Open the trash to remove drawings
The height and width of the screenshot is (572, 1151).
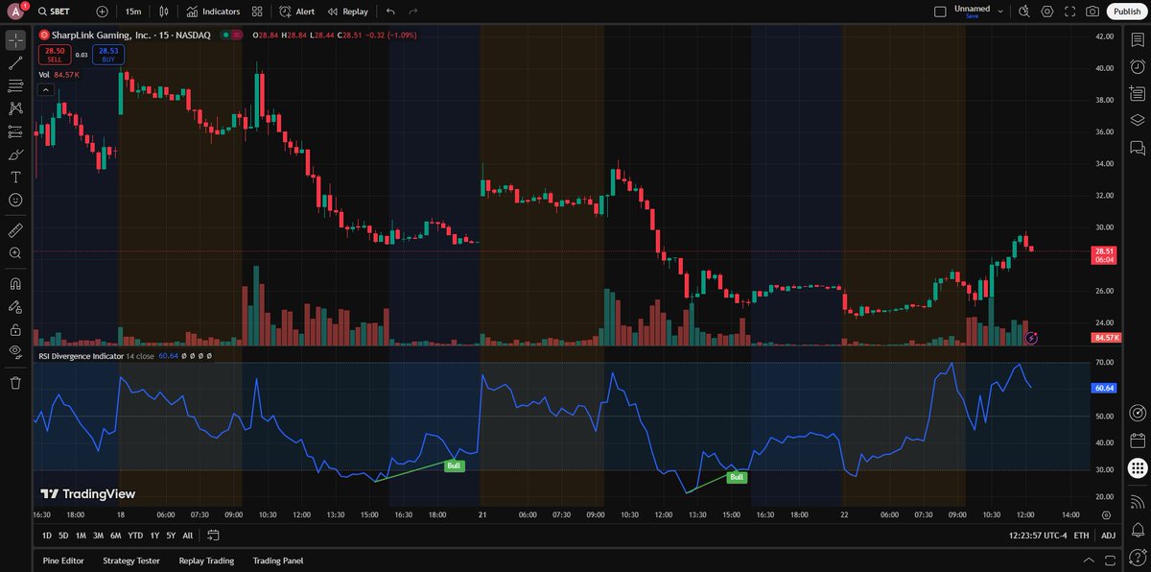[x=15, y=383]
